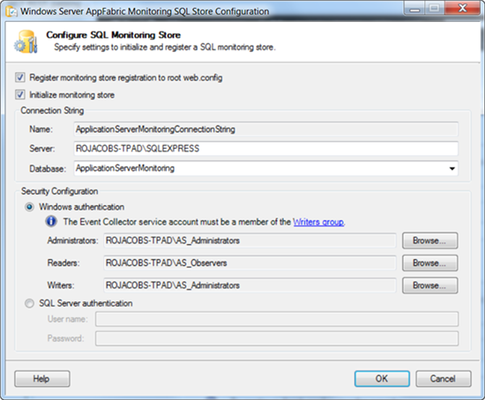This screenshot has width=485, height=400.
Task: Browse for Readers group
Action: [429, 263]
